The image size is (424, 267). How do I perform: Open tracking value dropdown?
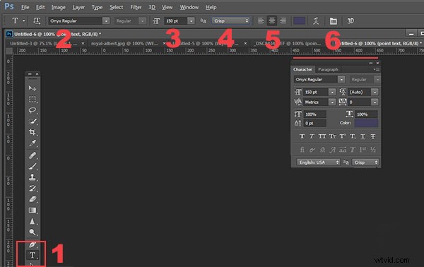375,102
